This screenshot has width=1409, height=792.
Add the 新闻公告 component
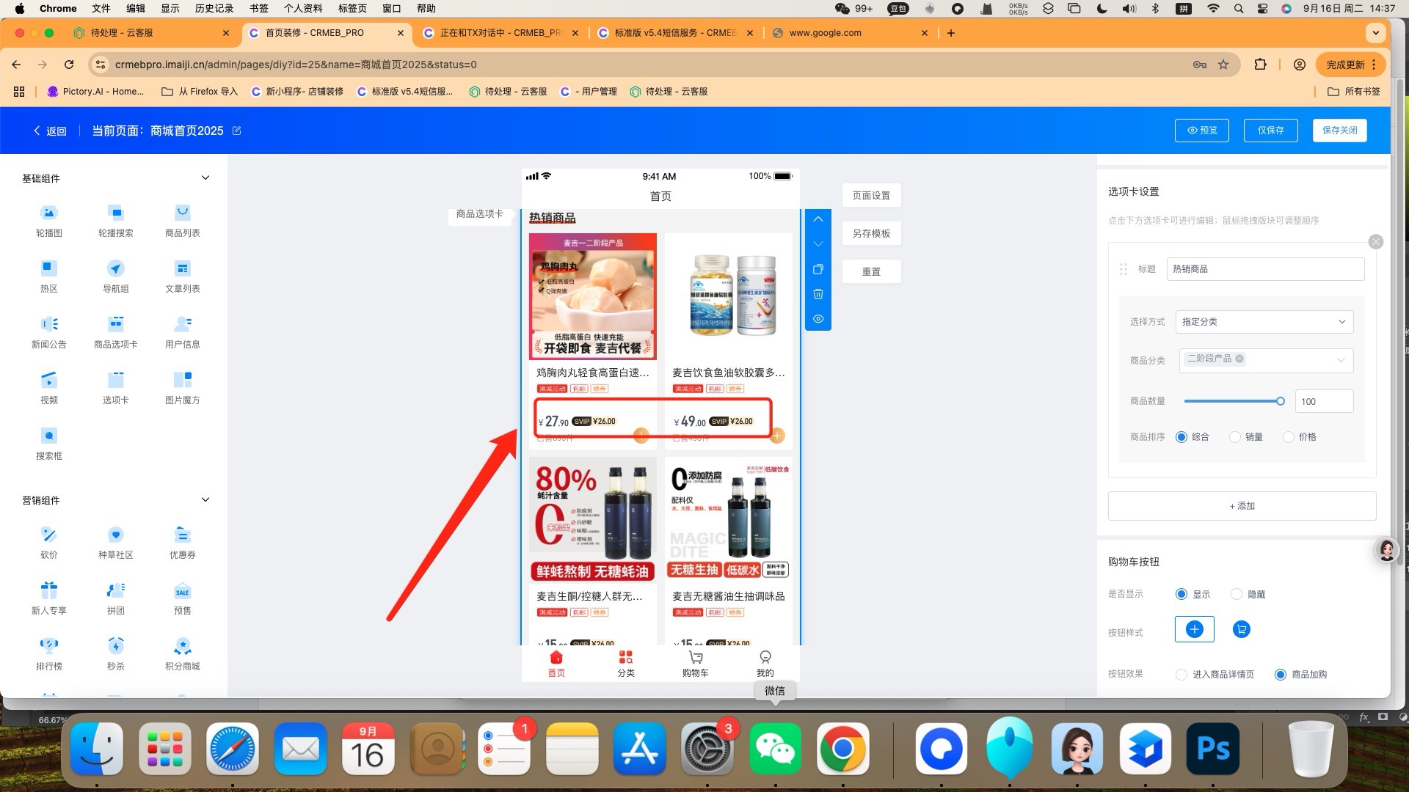pos(48,332)
